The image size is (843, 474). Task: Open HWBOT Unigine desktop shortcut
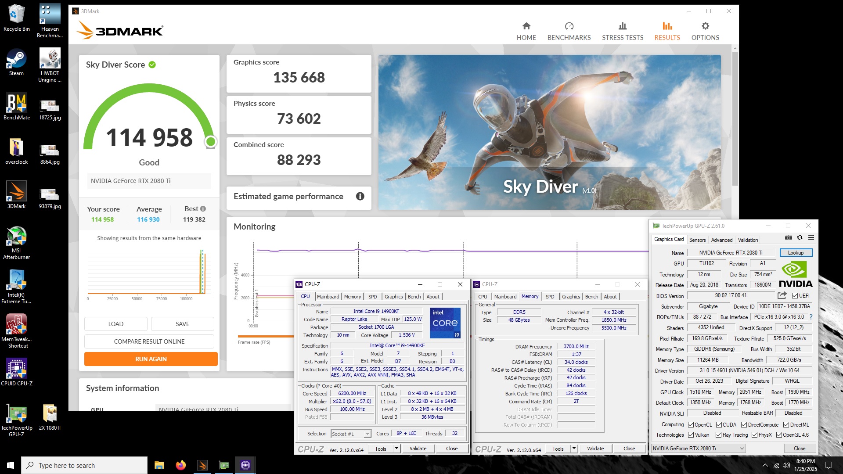point(50,65)
